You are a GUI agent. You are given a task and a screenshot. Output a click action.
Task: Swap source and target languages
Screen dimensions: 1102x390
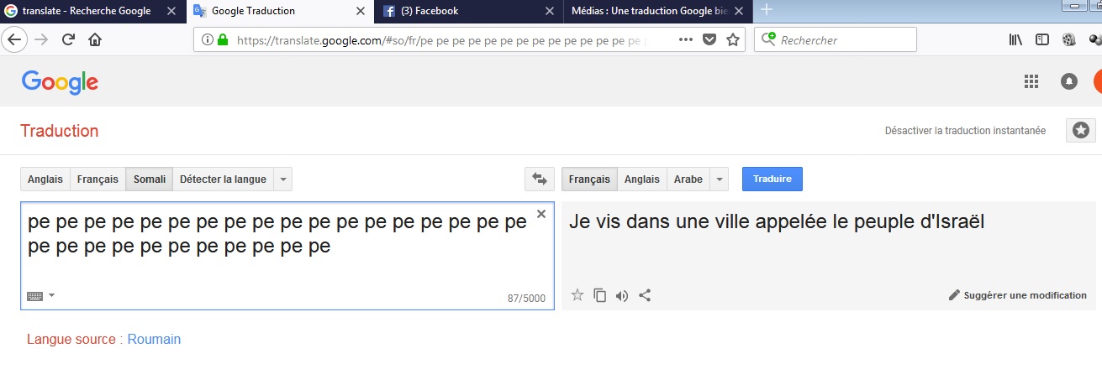tap(539, 179)
